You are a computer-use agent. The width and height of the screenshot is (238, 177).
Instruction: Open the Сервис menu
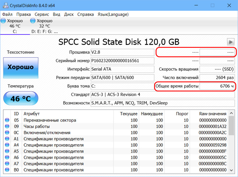(x=42, y=14)
